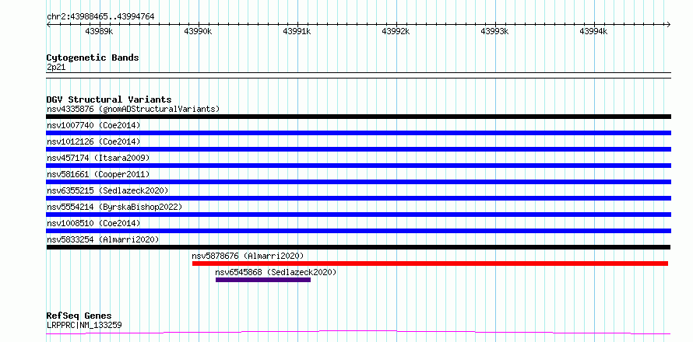The height and width of the screenshot is (342, 693).
Task: Open the nsv5878676 (Almarri2020) label
Action: pos(248,256)
